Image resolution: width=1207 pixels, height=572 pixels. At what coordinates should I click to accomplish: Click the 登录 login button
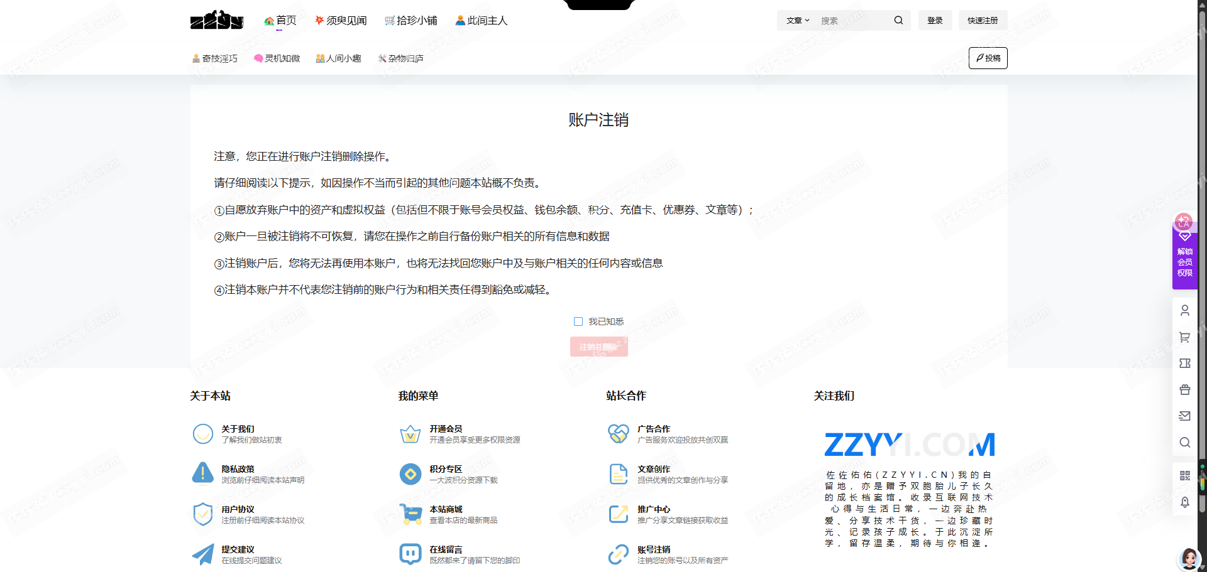coord(935,20)
